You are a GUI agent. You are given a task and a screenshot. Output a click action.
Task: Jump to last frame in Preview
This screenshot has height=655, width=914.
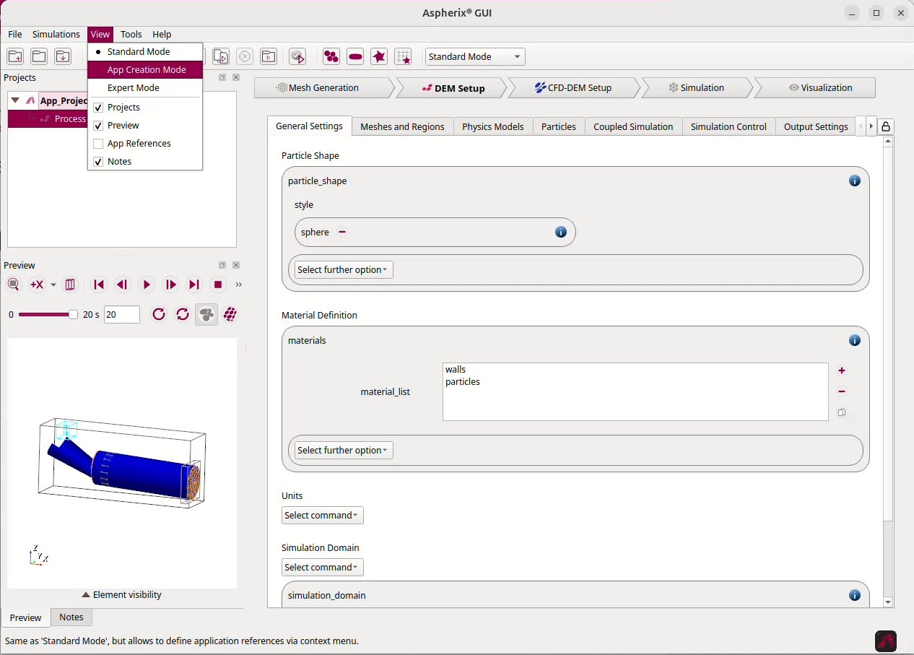[x=194, y=285]
